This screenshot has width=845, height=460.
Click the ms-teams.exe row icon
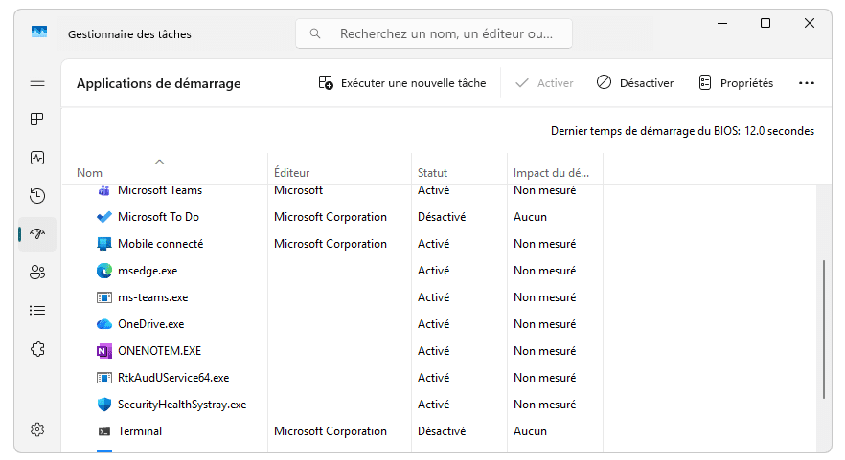point(104,297)
